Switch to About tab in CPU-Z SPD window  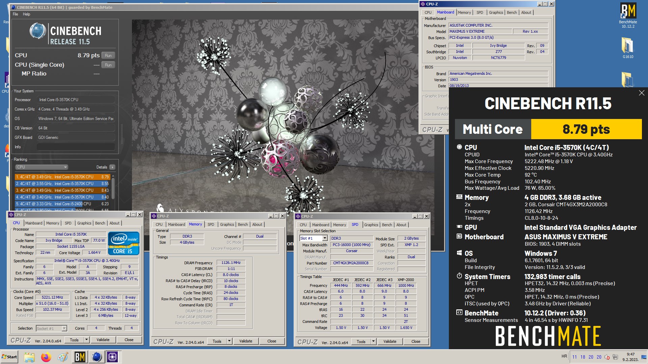click(401, 225)
